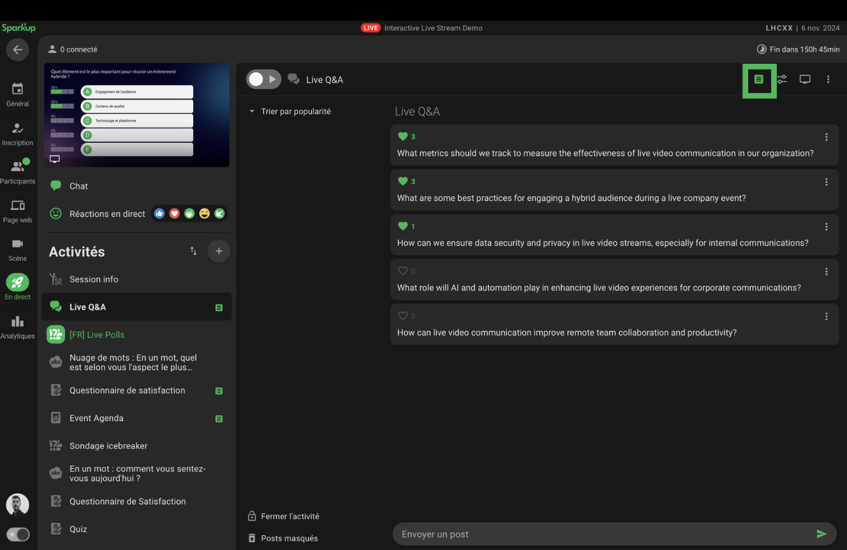The width and height of the screenshot is (847, 550).
Task: Click the screen display icon in header
Action: point(805,80)
